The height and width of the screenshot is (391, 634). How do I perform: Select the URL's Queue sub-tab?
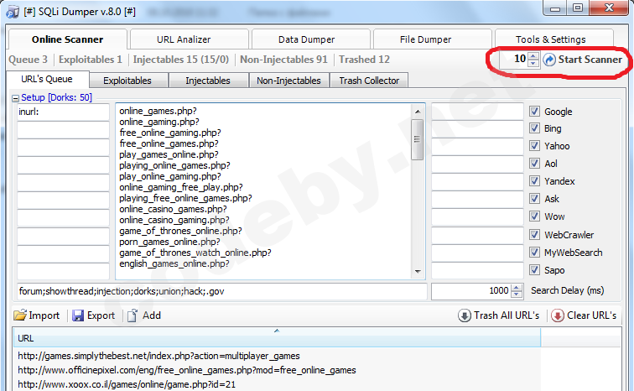coord(47,79)
